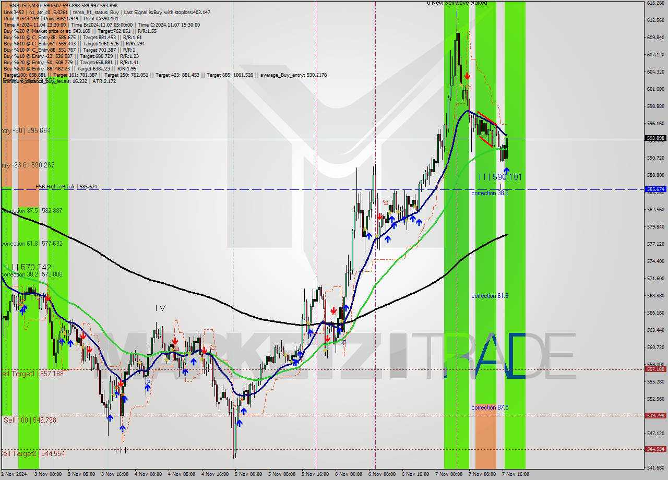The image size is (668, 480).
Task: Click the 4 Nov 00:00 time label
Action: point(148,474)
